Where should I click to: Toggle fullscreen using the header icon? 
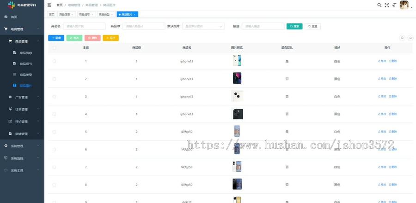click(x=387, y=5)
